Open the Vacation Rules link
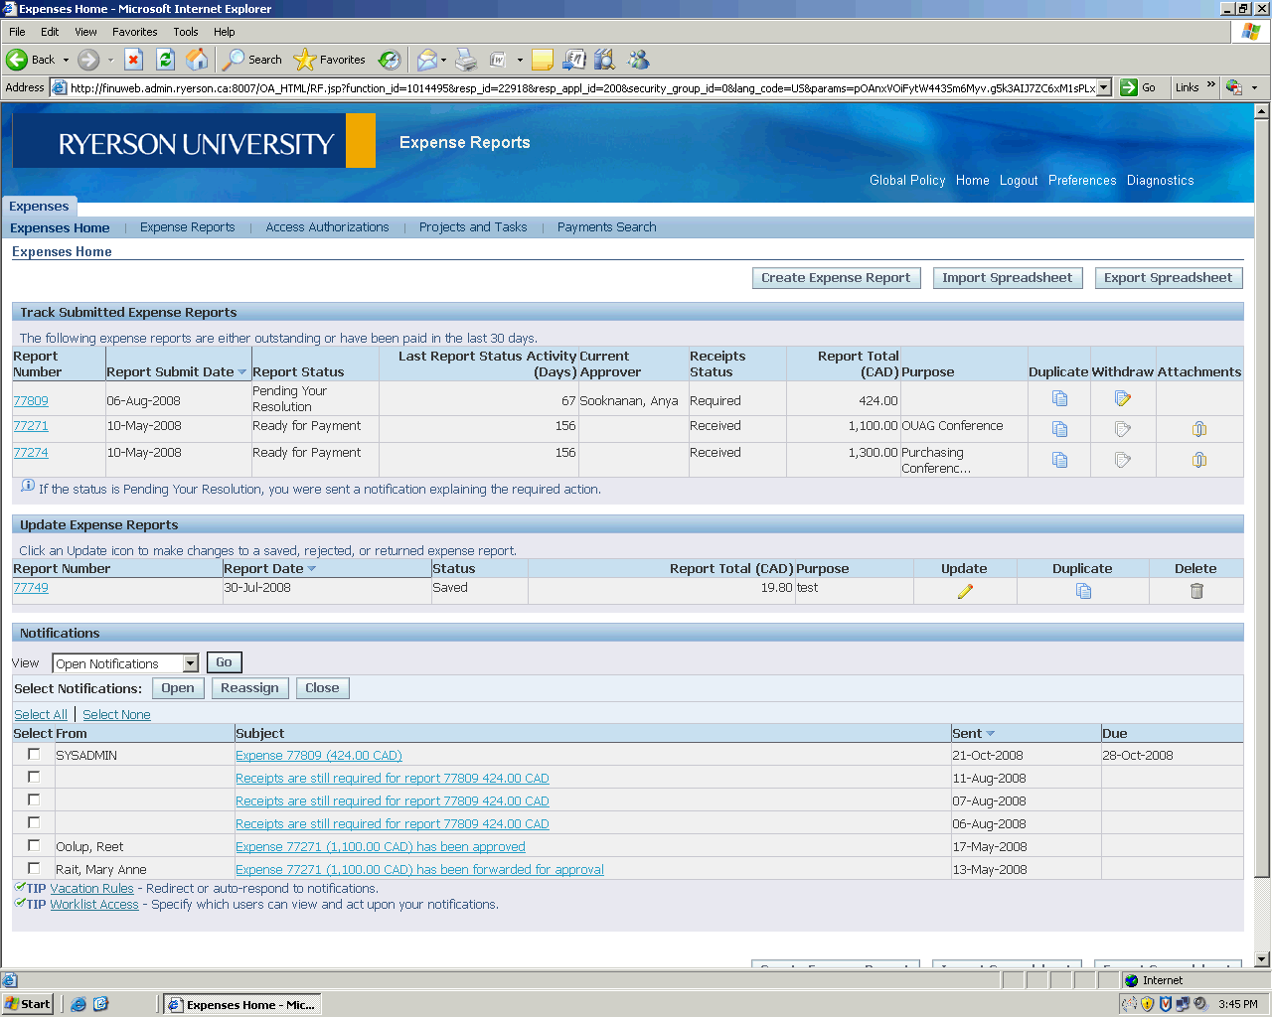The height and width of the screenshot is (1017, 1272). (91, 889)
